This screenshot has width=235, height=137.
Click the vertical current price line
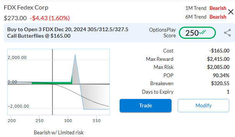pyautogui.click(x=52, y=82)
